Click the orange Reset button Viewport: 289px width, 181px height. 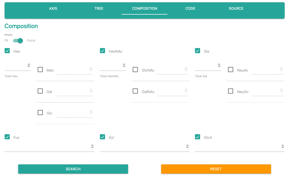[x=216, y=169]
